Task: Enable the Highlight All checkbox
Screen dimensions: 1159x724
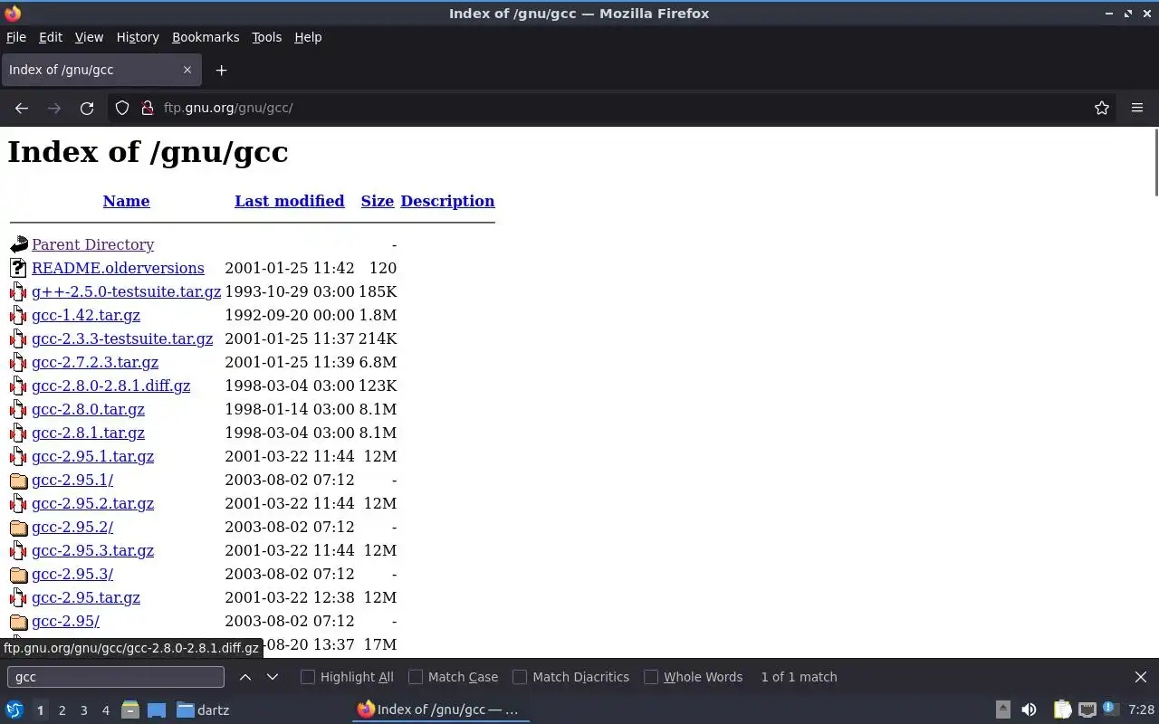Action: (x=308, y=677)
